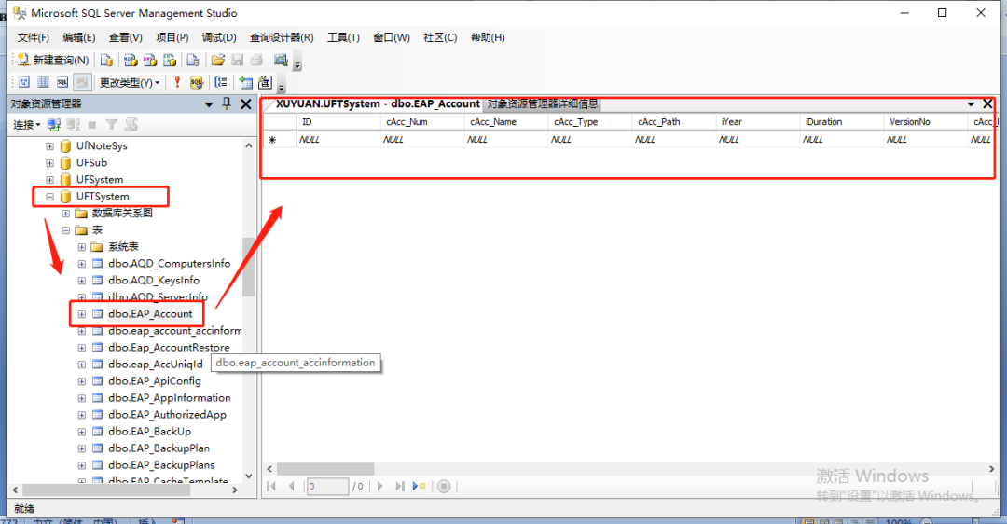
Task: Toggle the Show Results Pane button
Action: 81,82
